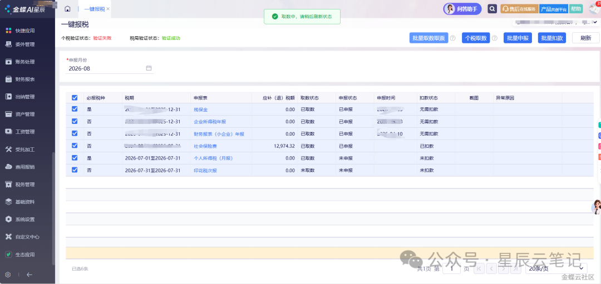Click the search magnifier icon
The width and height of the screenshot is (601, 284).
coord(492,9)
